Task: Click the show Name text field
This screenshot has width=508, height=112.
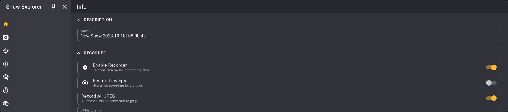Action: [289, 36]
